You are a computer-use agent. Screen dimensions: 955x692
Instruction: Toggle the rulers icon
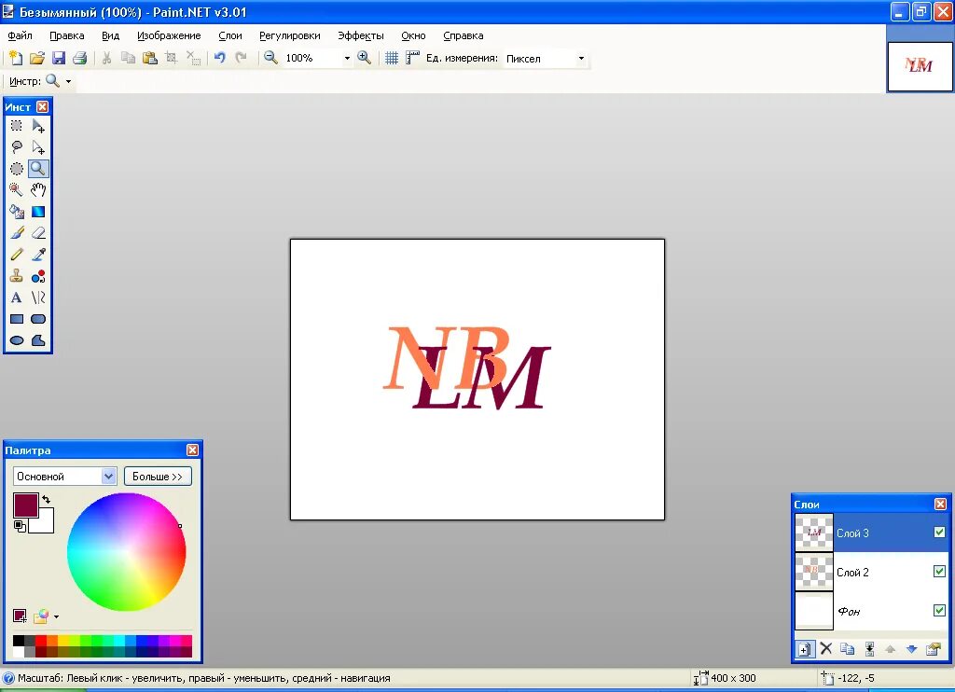[x=413, y=58]
